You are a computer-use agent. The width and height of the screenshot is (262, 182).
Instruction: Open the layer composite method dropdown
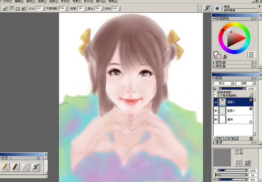coord(224,83)
